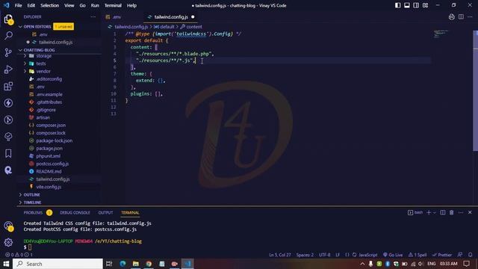478x269 pixels.
Task: Expand the vendor folder
Action: 43,72
